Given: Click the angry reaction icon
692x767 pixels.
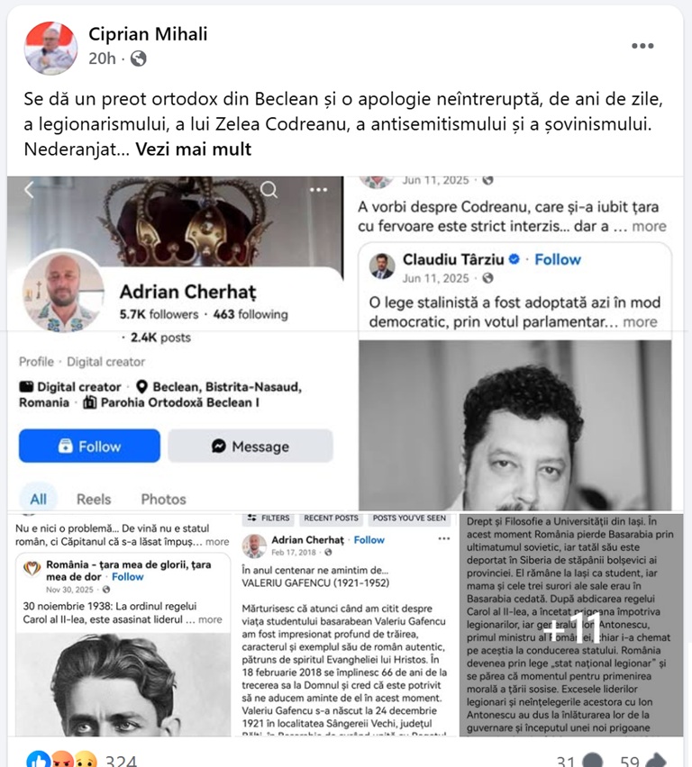Looking at the screenshot, I should tap(61, 760).
